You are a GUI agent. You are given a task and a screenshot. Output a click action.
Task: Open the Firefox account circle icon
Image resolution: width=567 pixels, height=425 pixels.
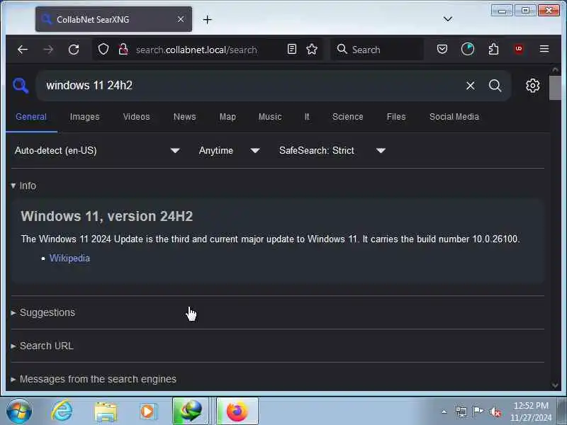coord(468,49)
